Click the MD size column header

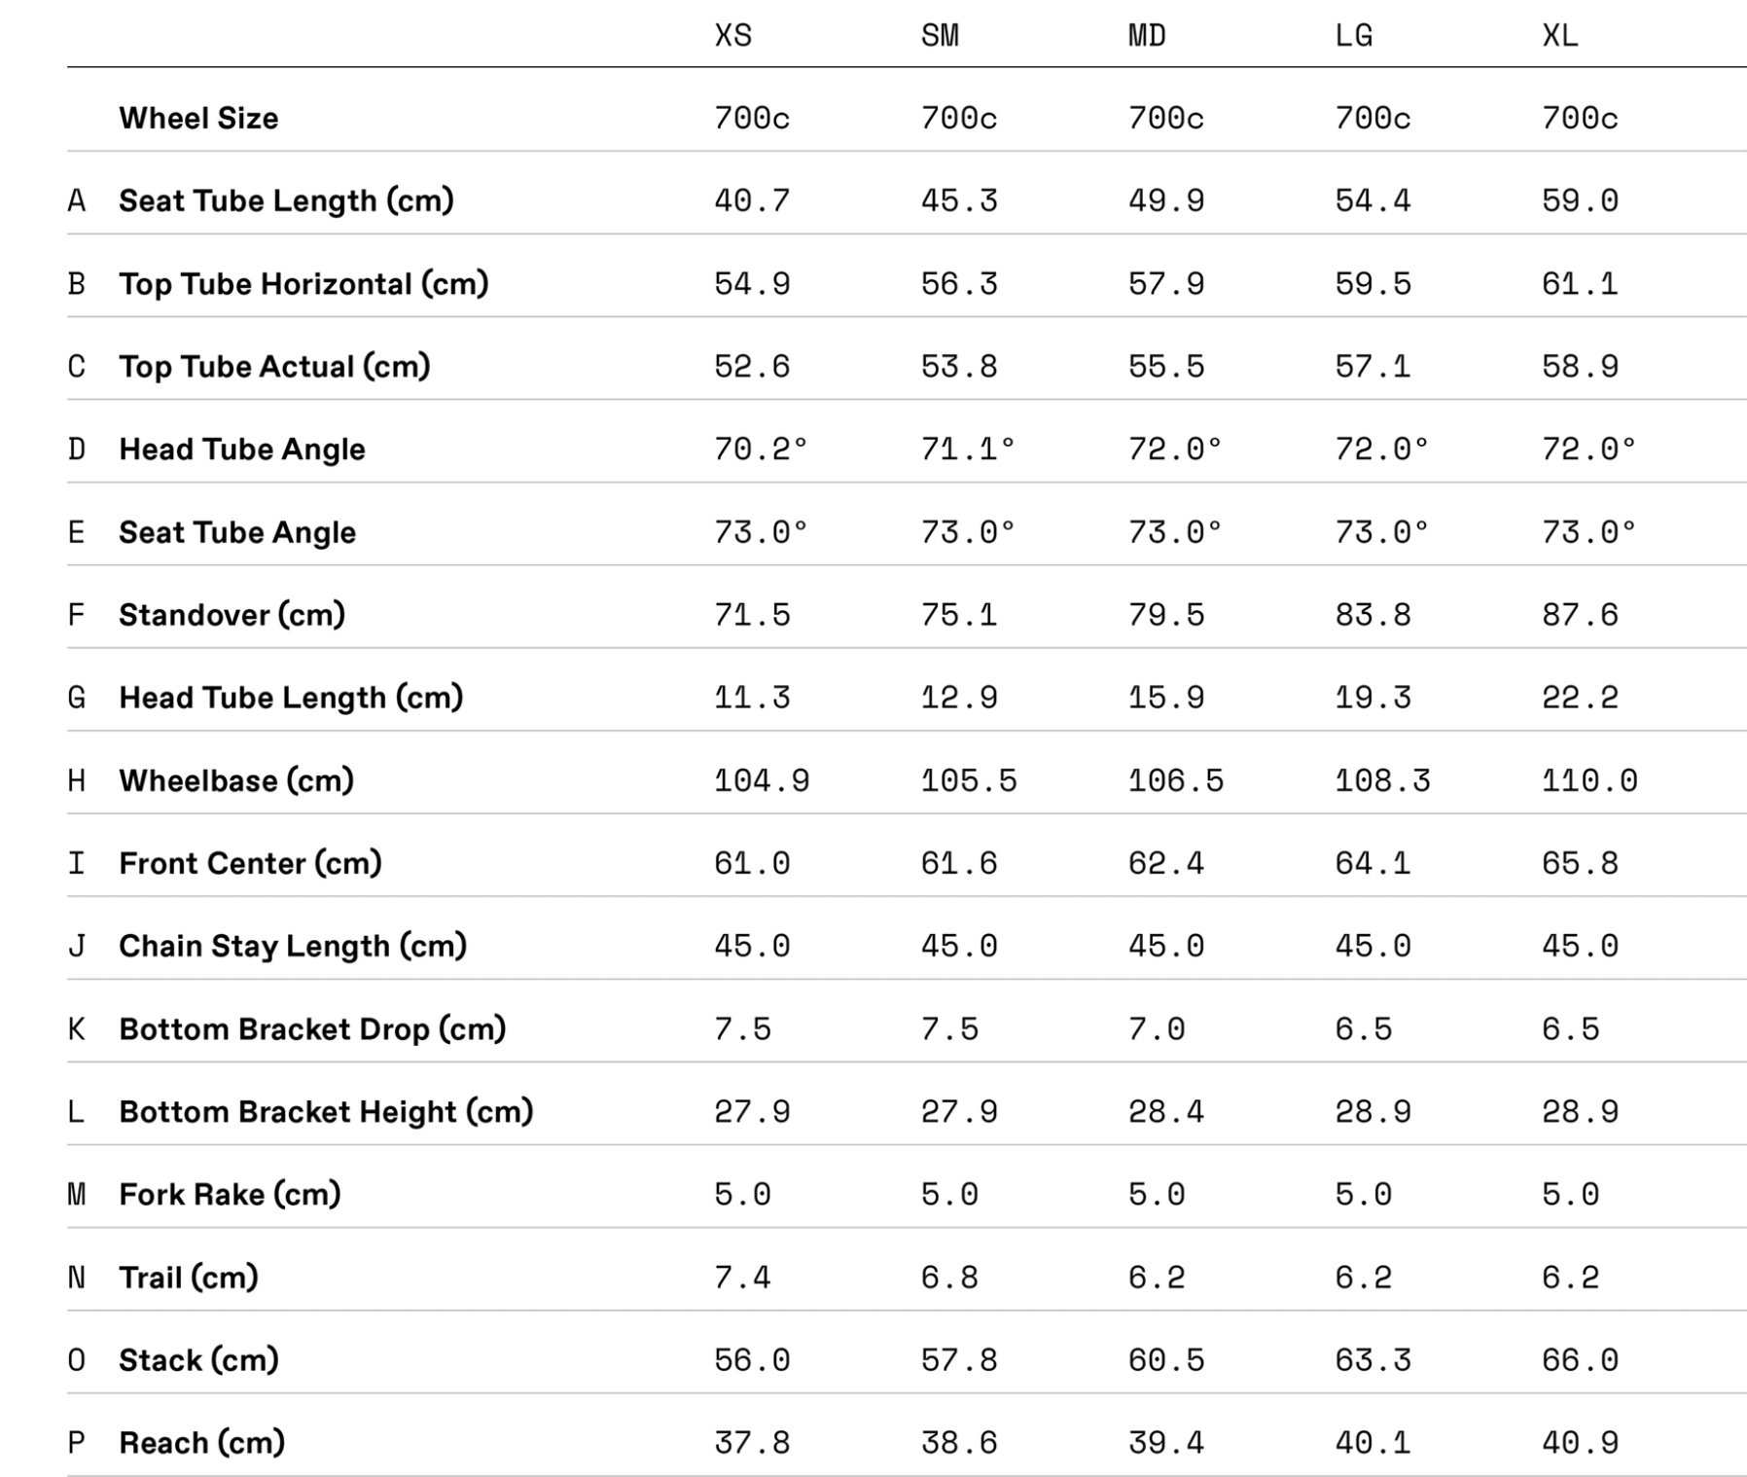coord(1147,36)
